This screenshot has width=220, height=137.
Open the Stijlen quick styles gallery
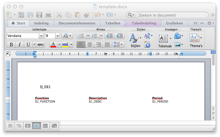[135, 40]
